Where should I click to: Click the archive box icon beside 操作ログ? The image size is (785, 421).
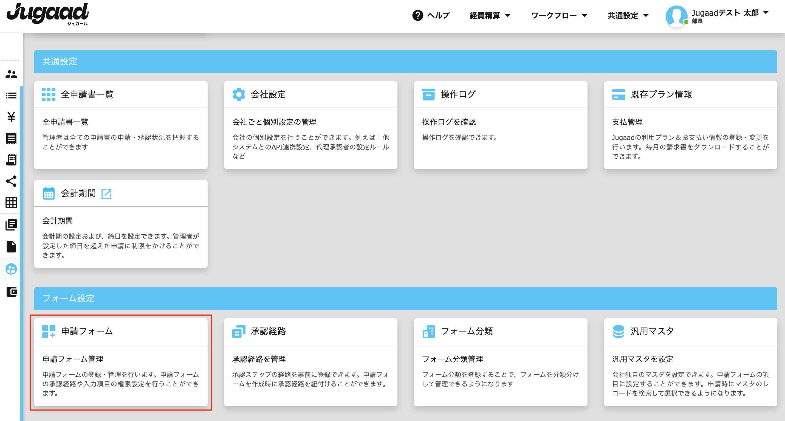click(x=428, y=94)
